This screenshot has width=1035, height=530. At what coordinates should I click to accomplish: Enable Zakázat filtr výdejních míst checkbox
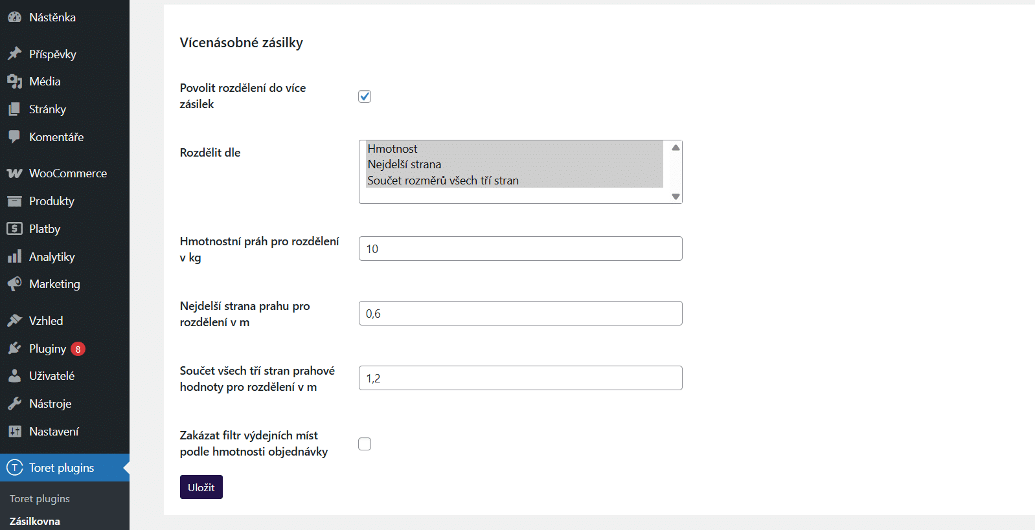(365, 444)
